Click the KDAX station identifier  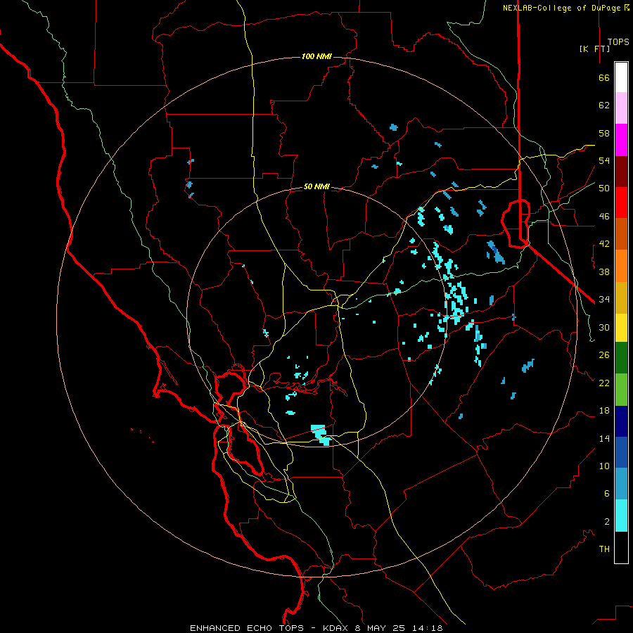click(x=337, y=628)
